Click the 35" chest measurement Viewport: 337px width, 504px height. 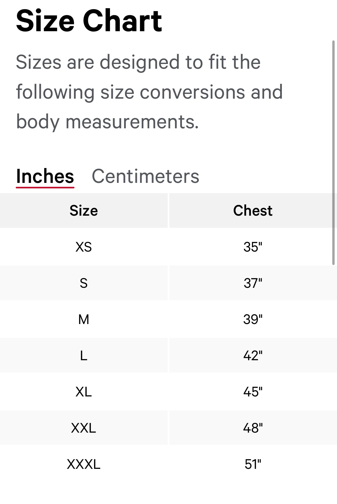click(253, 247)
